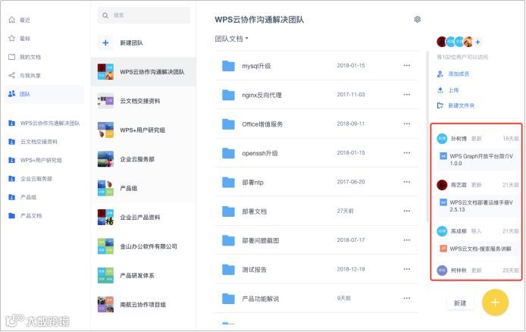Open WPS云文档部署运维手册V2.5.13 document

[x=478, y=206]
